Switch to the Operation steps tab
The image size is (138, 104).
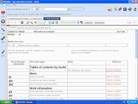[23, 28]
